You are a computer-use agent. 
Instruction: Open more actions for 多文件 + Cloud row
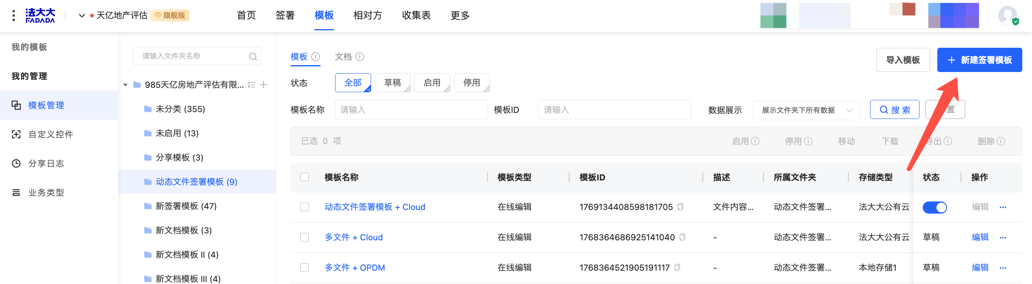[x=1003, y=237]
